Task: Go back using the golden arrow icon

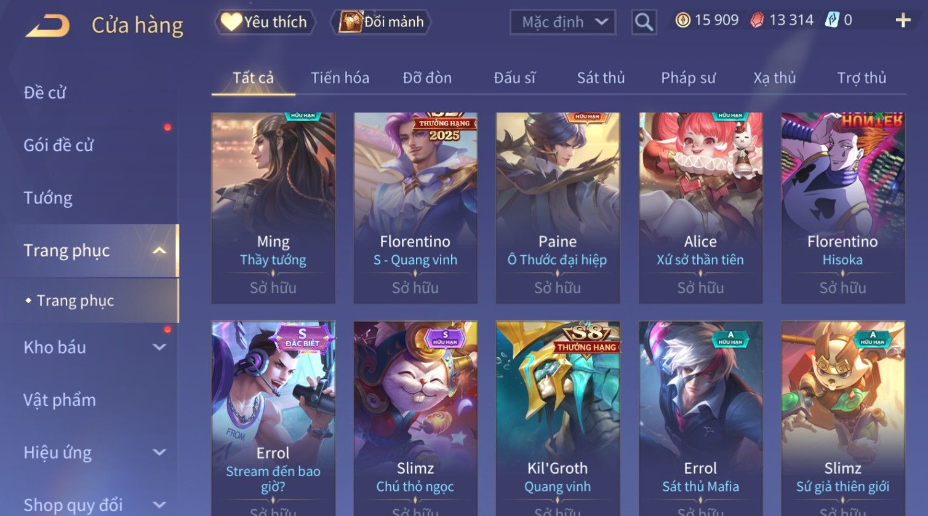Action: [x=47, y=26]
